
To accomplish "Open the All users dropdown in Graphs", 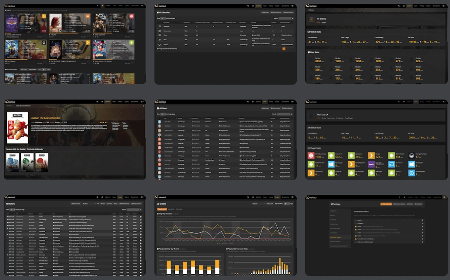I will pos(259,204).
